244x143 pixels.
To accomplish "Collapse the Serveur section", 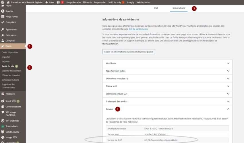I will pyautogui.click(x=167, y=109).
